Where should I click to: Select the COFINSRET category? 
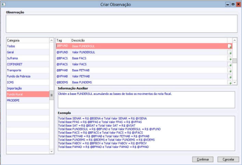coord(28,64)
